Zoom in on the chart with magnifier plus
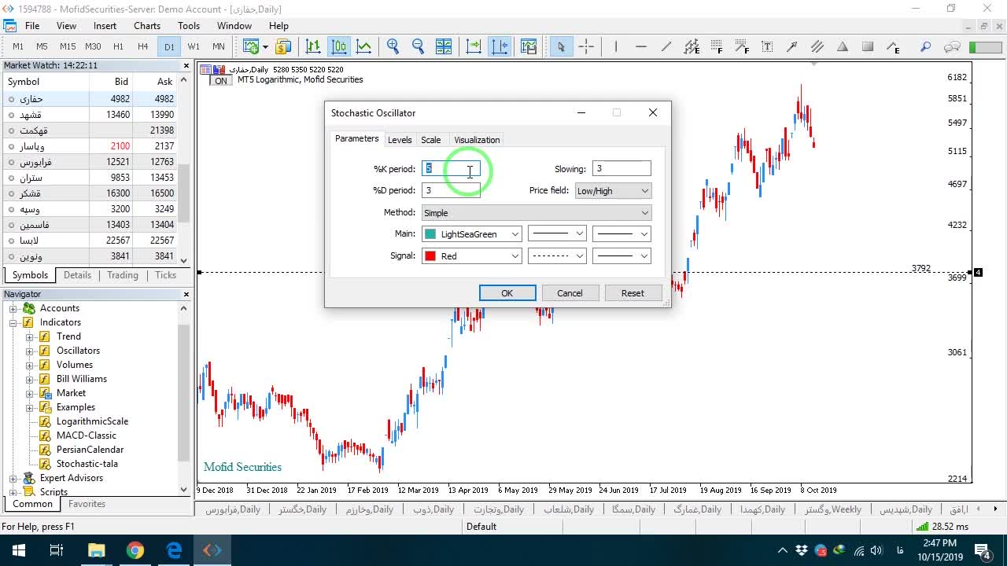Image resolution: width=1007 pixels, height=566 pixels. 393,46
